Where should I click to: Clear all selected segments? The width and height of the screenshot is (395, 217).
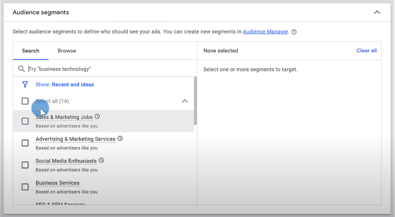tap(366, 50)
